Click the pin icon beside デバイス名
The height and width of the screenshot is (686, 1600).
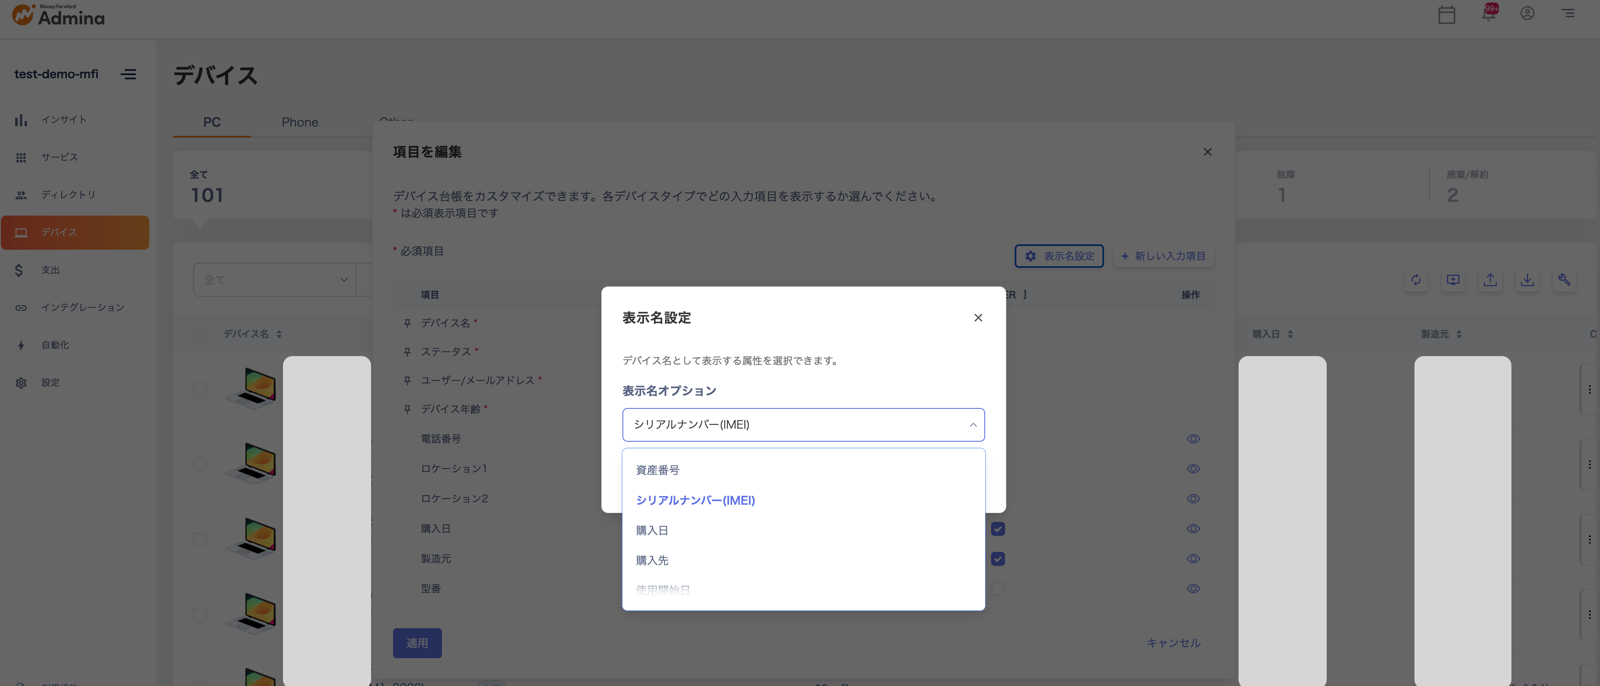[407, 323]
